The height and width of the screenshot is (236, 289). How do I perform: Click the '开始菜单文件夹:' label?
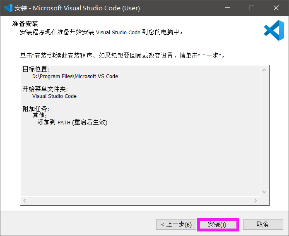[46, 89]
